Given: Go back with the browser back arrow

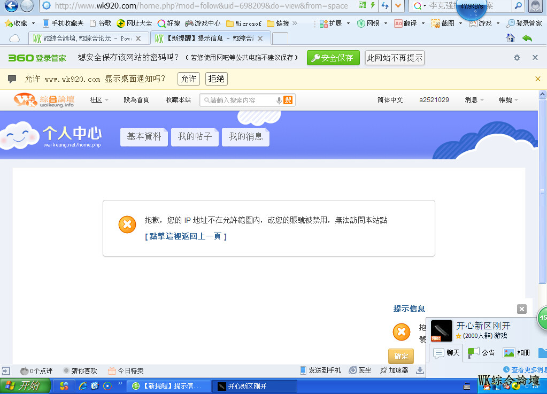Looking at the screenshot, I should coord(11,5).
